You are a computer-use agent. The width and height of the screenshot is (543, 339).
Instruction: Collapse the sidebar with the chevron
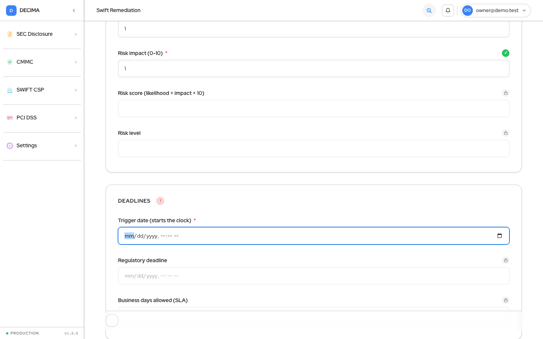point(74,11)
